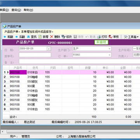Open the 工具箱 toolbox dropdown
This screenshot has height=140, width=140.
(131, 37)
